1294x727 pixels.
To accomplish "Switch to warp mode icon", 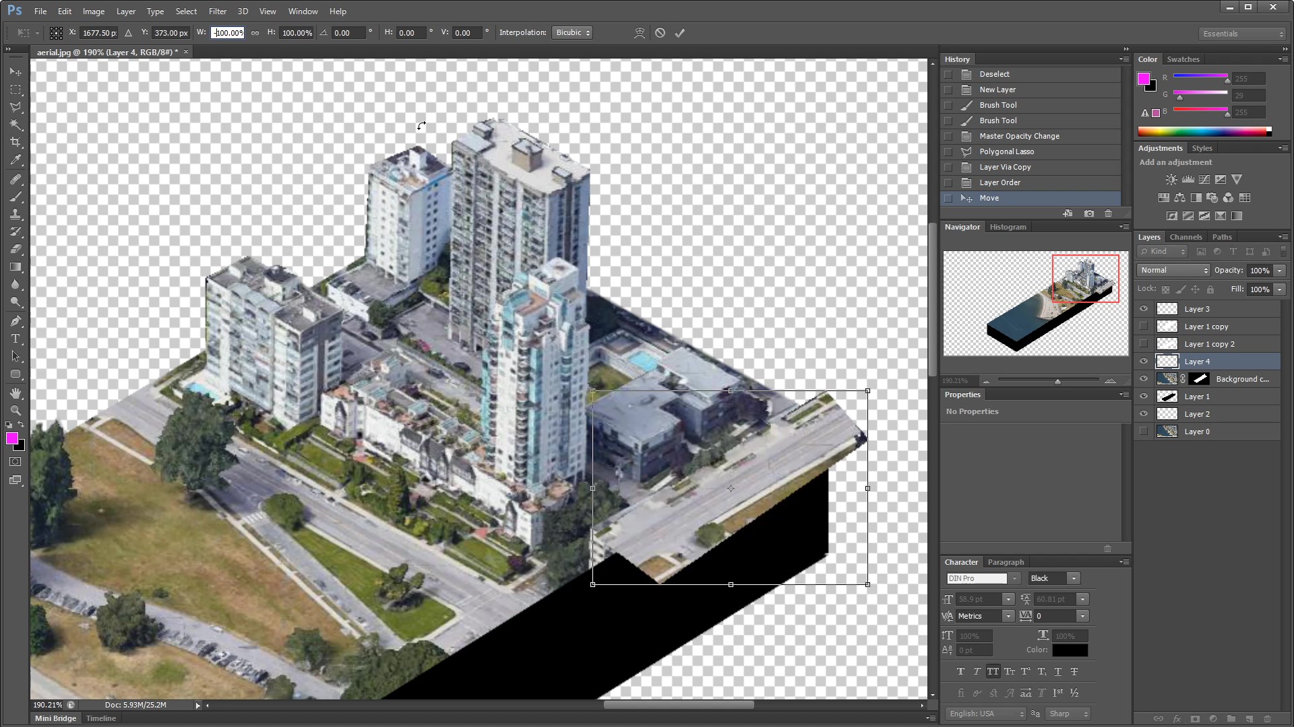I will coord(640,32).
